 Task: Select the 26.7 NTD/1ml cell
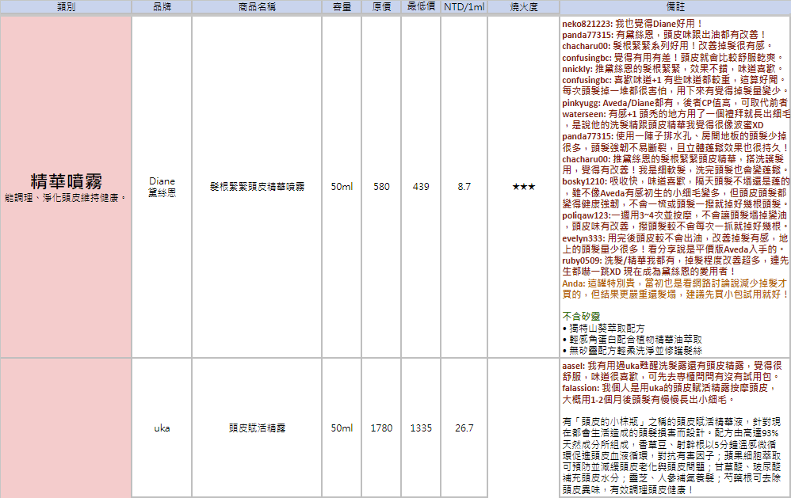click(464, 428)
